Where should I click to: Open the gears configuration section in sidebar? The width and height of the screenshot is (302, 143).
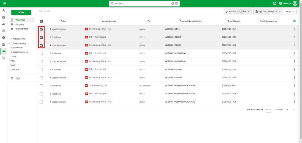(x=4, y=58)
